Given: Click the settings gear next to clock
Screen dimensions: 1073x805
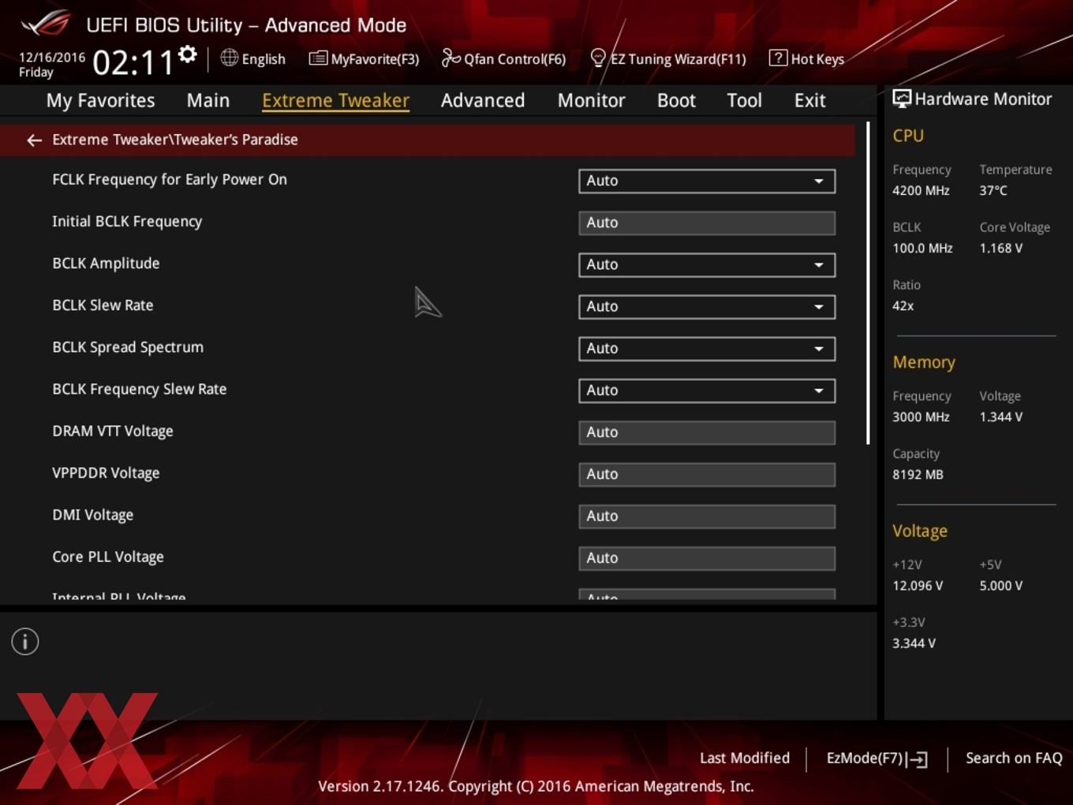Looking at the screenshot, I should tap(187, 54).
